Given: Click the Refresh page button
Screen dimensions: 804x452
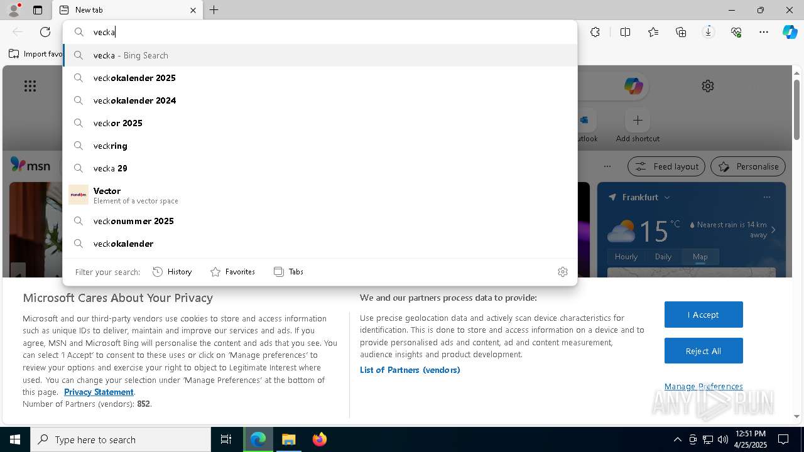Looking at the screenshot, I should [45, 32].
